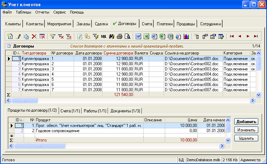Image resolution: width=267 pixels, height=164 pixels.
Task: Click the red X delete record icon
Action: (34, 36)
